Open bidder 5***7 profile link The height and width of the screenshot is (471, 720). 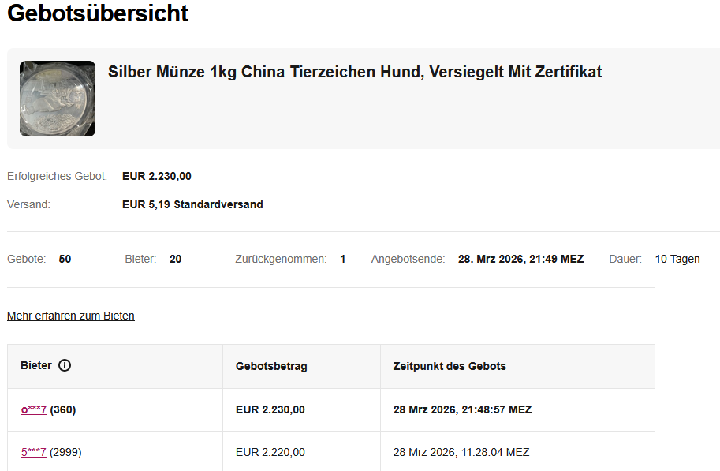34,452
